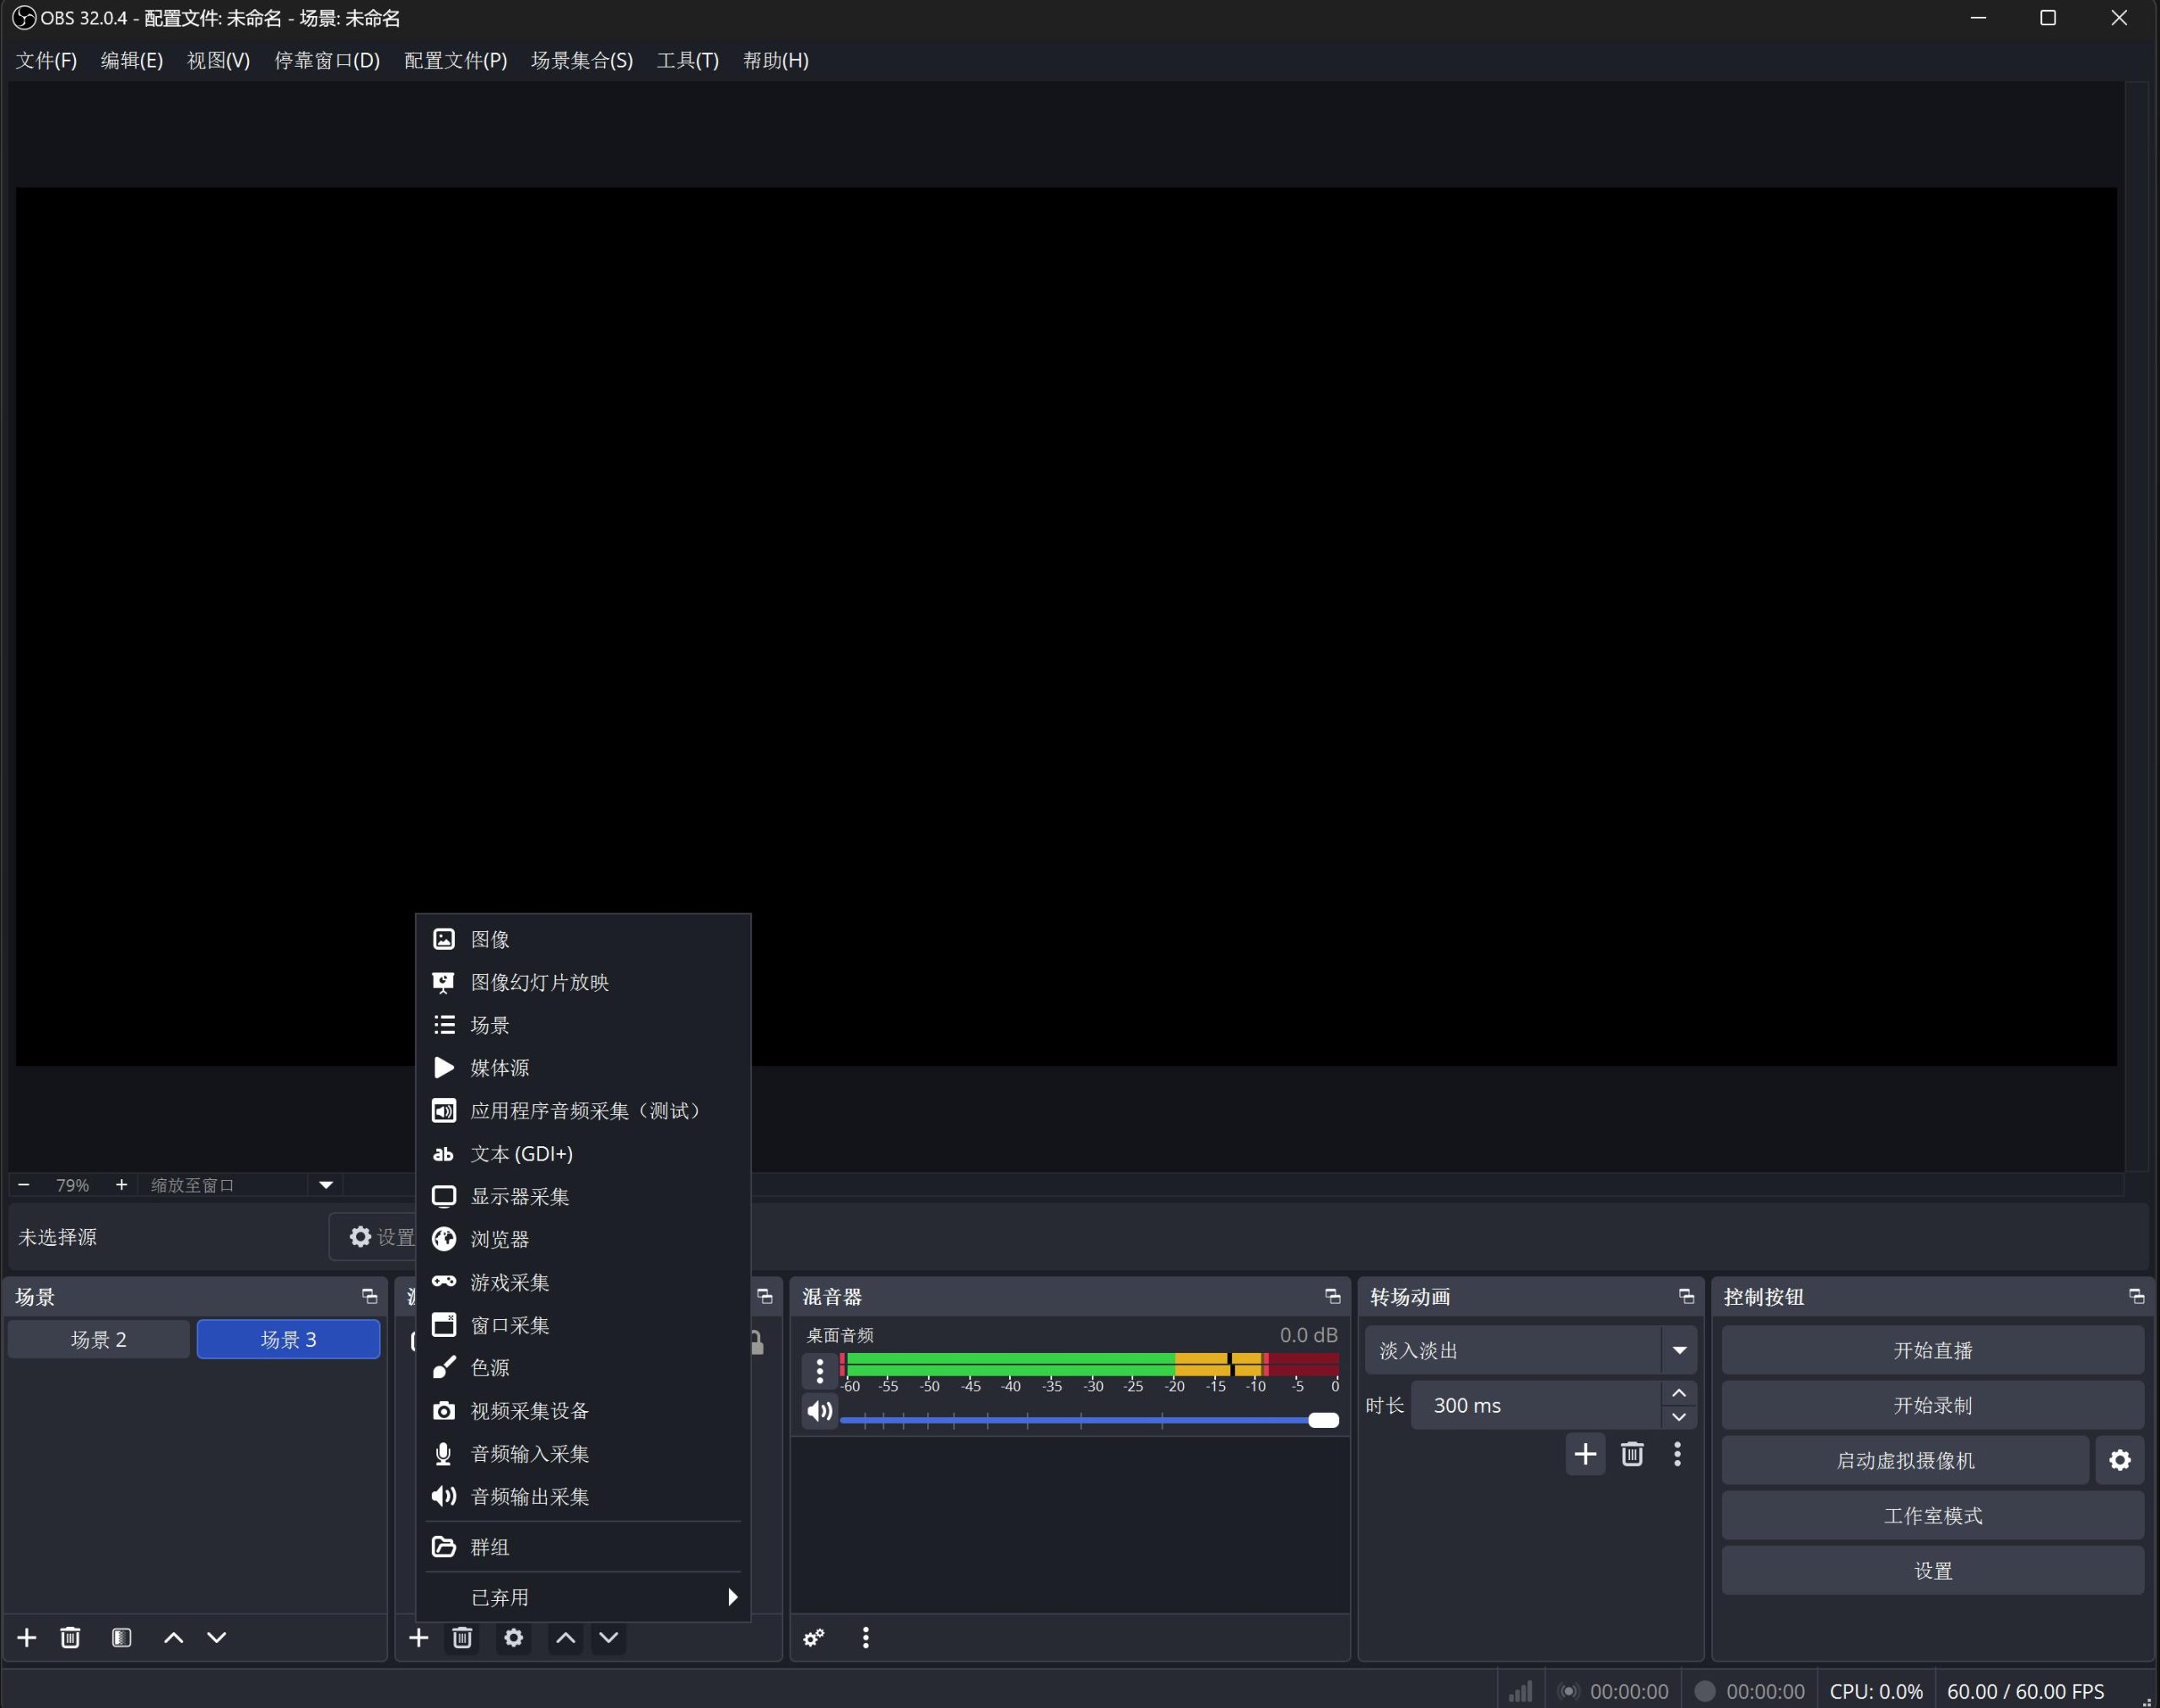2160x1708 pixels.
Task: Delete selected scene with trash icon
Action: coord(70,1638)
